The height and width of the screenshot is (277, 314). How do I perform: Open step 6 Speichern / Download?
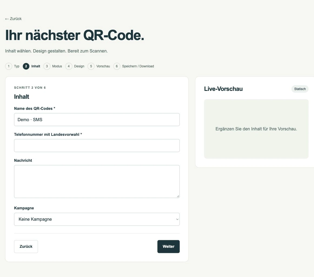134,66
